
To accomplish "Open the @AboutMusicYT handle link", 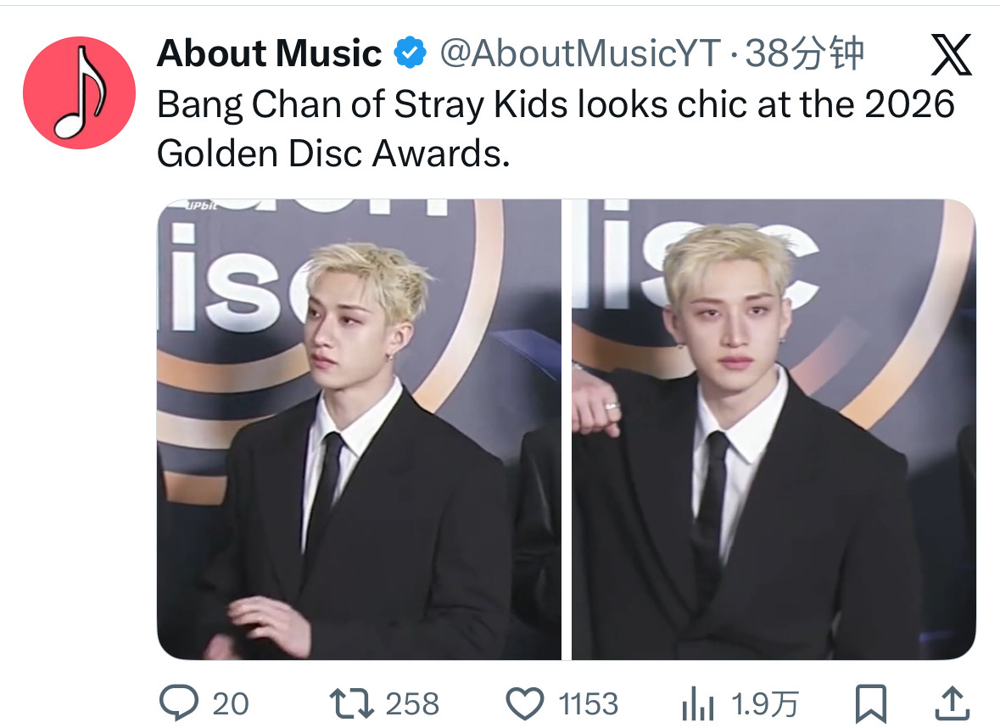I will 580,53.
